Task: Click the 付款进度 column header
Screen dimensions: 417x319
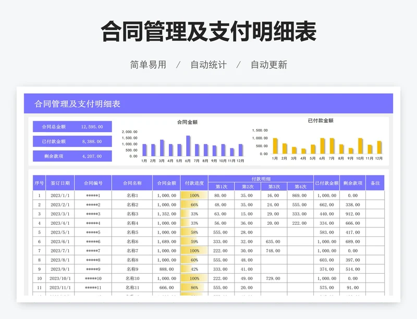Action: pos(194,183)
